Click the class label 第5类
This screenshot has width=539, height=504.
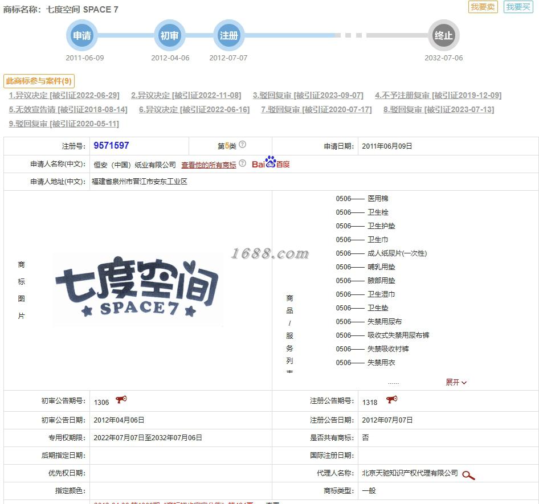click(x=227, y=146)
